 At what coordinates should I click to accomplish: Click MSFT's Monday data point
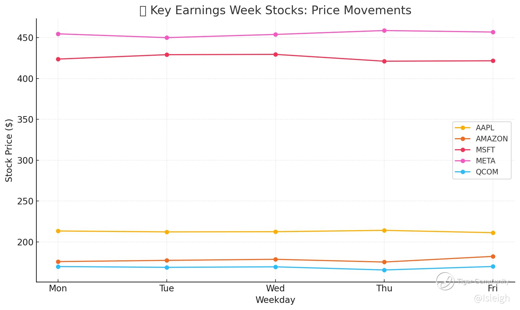click(58, 59)
